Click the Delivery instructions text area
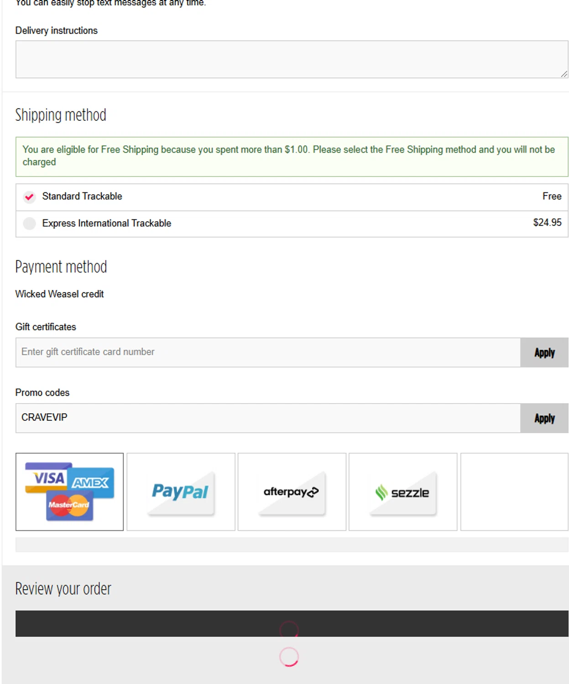The width and height of the screenshot is (569, 684). (x=292, y=59)
